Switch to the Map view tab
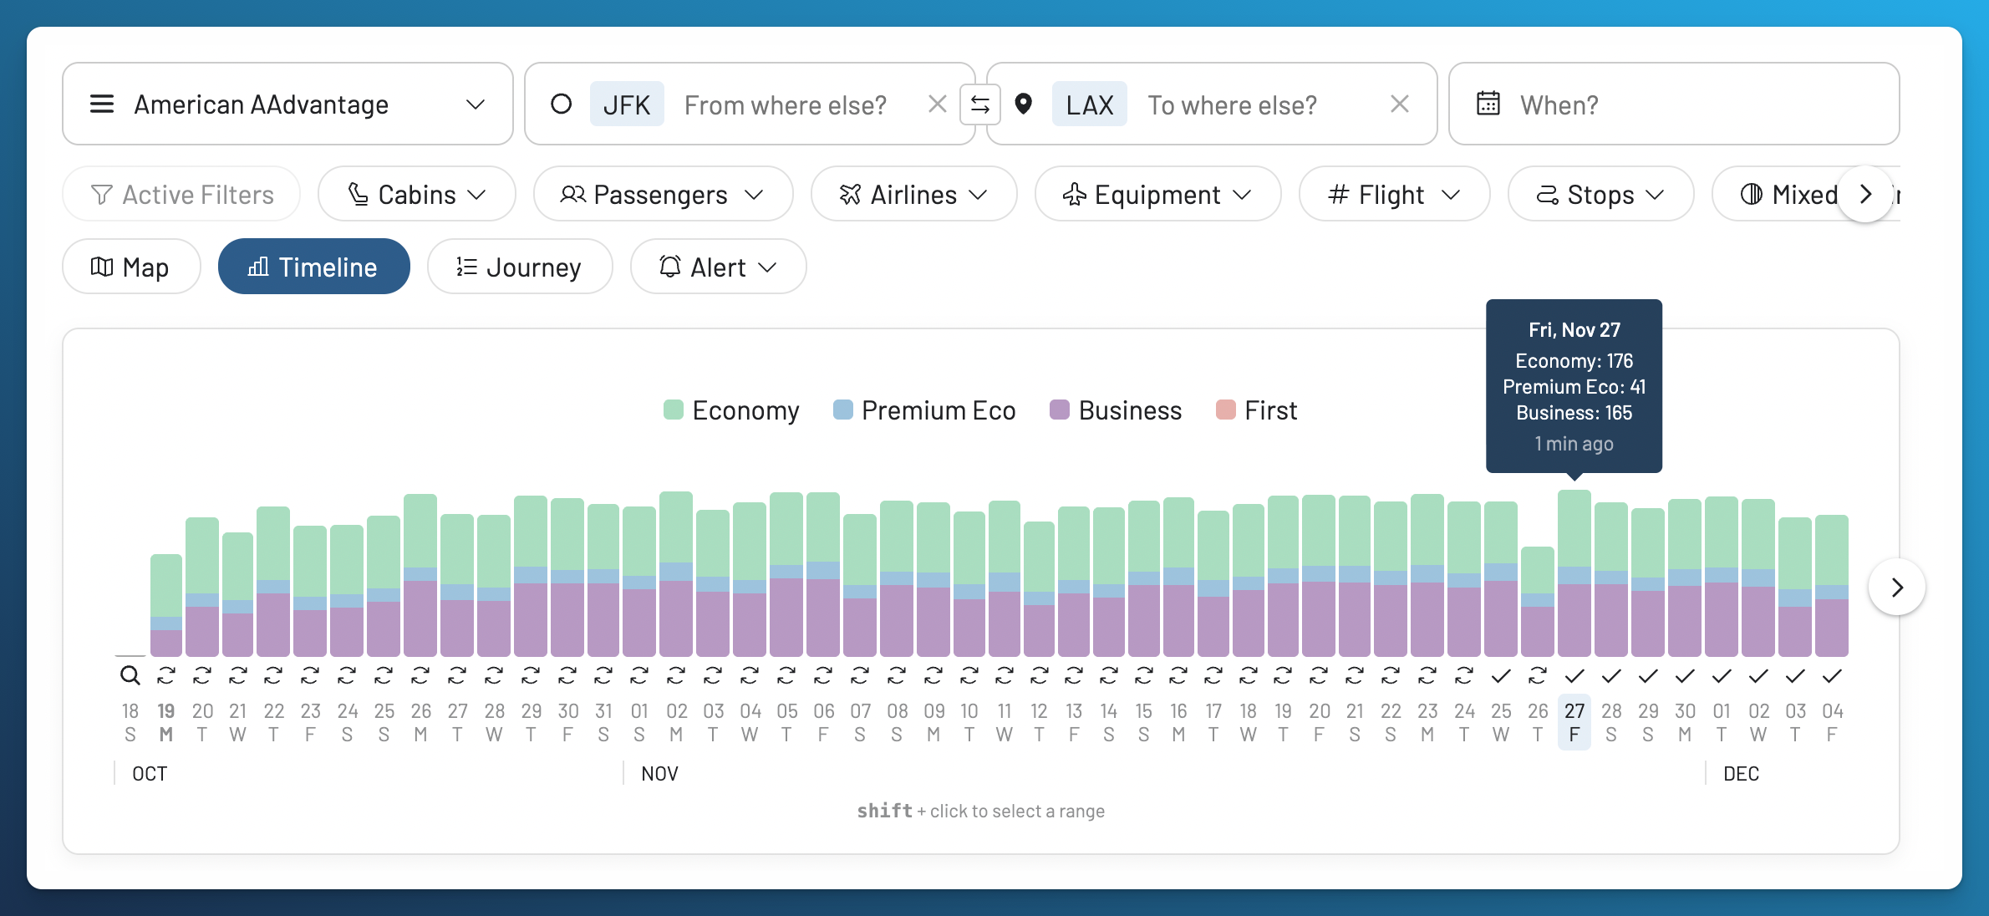The height and width of the screenshot is (916, 1989). pyautogui.click(x=131, y=267)
